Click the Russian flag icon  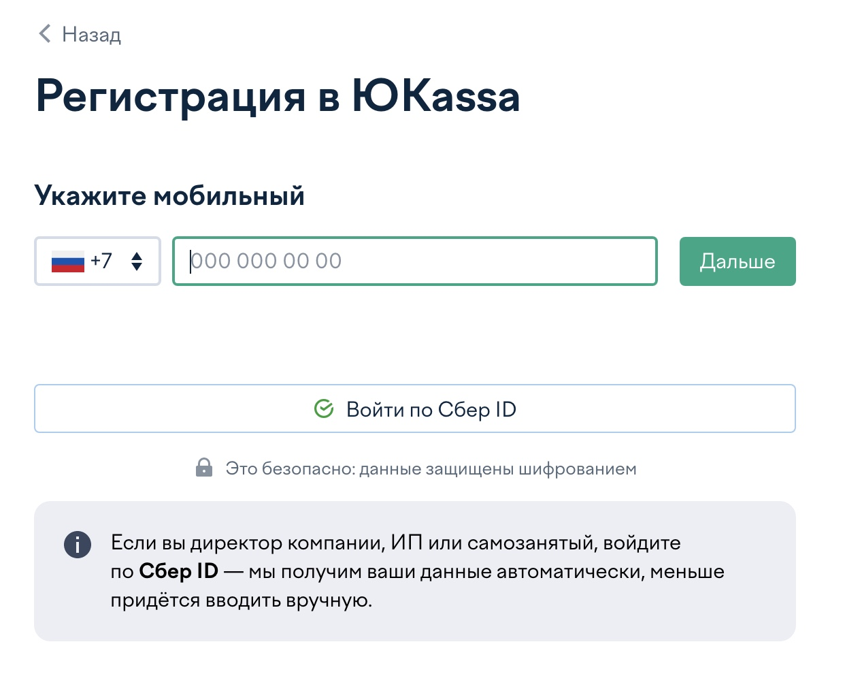tap(68, 261)
